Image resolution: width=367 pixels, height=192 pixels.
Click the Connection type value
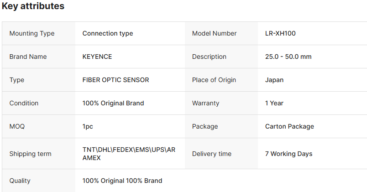(108, 33)
